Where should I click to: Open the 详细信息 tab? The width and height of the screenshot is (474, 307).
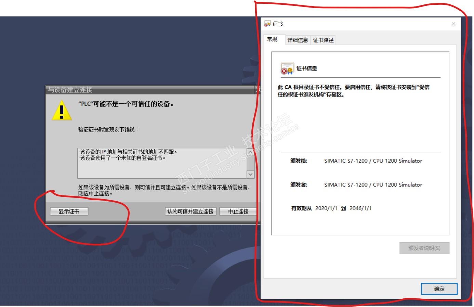point(298,40)
